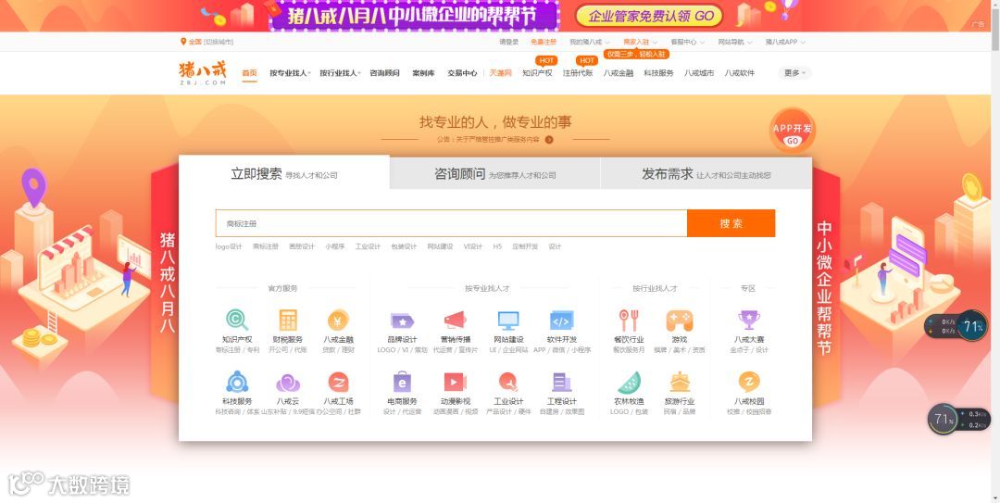
Task: Open 八戒软件 in the navigation bar
Action: (x=739, y=73)
